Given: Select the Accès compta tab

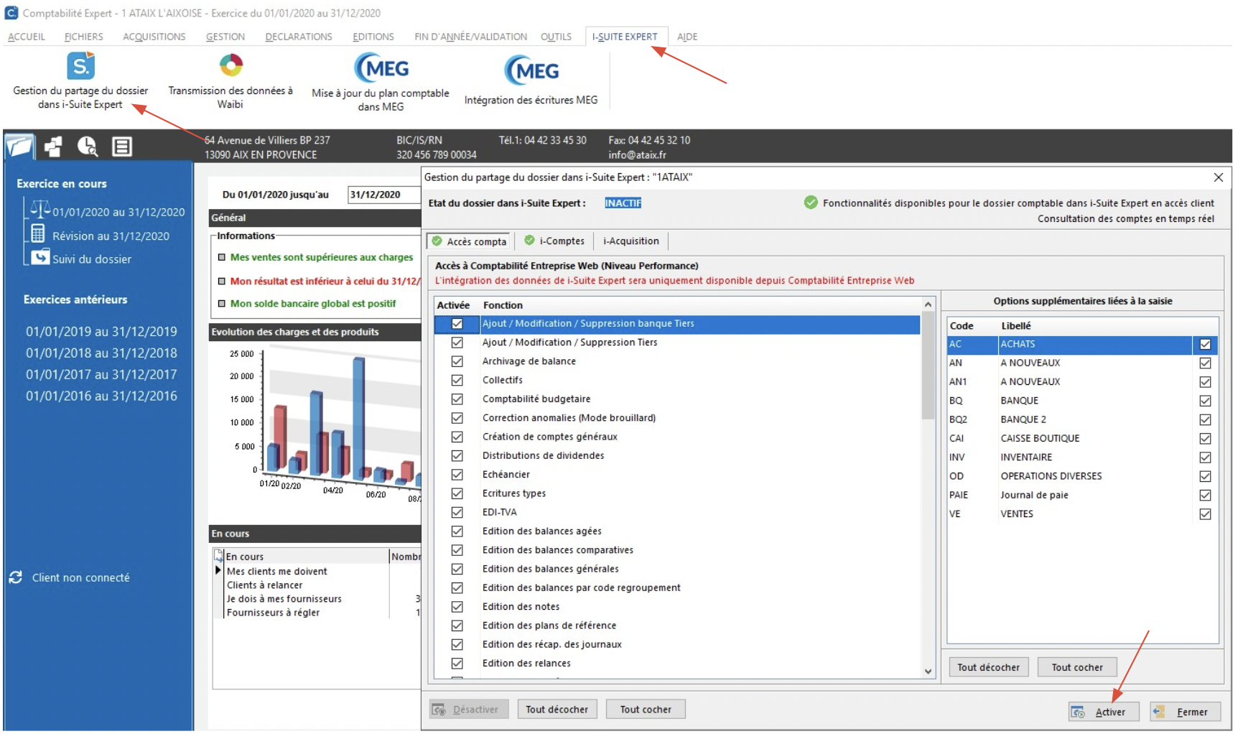Looking at the screenshot, I should click(x=469, y=241).
